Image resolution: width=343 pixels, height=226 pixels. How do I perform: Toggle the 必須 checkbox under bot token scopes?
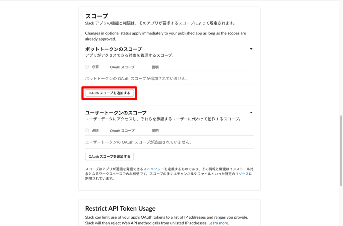87,67
